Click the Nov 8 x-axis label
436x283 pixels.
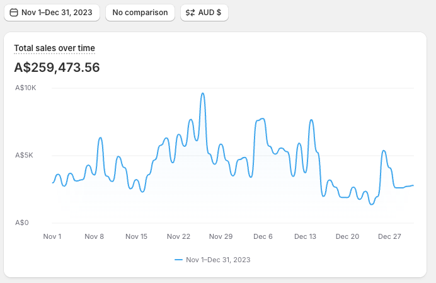(94, 236)
